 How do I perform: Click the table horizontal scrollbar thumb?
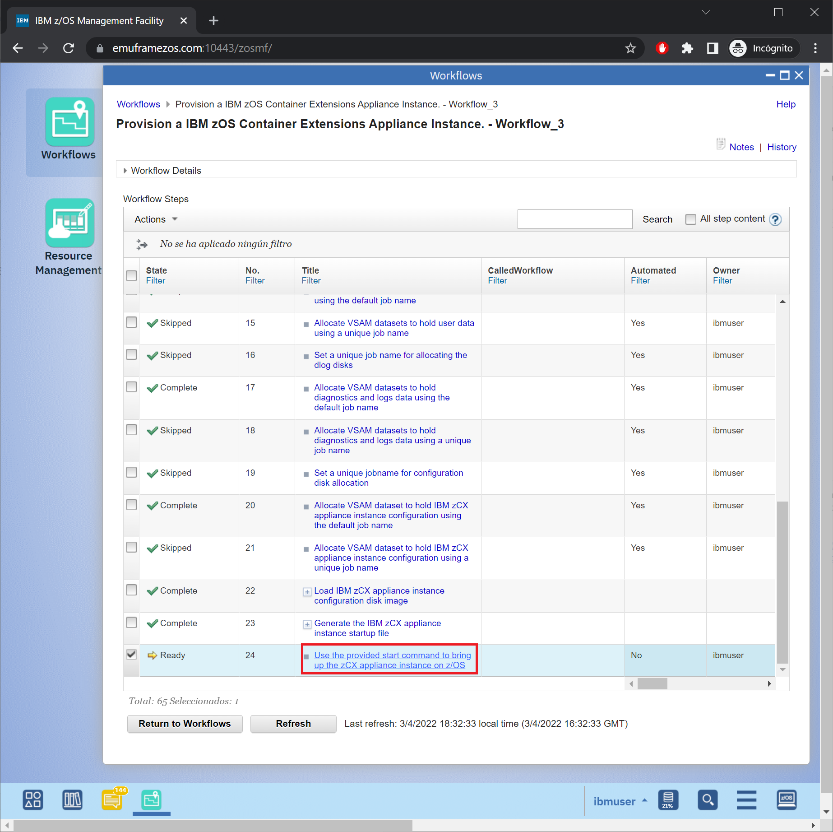point(652,684)
